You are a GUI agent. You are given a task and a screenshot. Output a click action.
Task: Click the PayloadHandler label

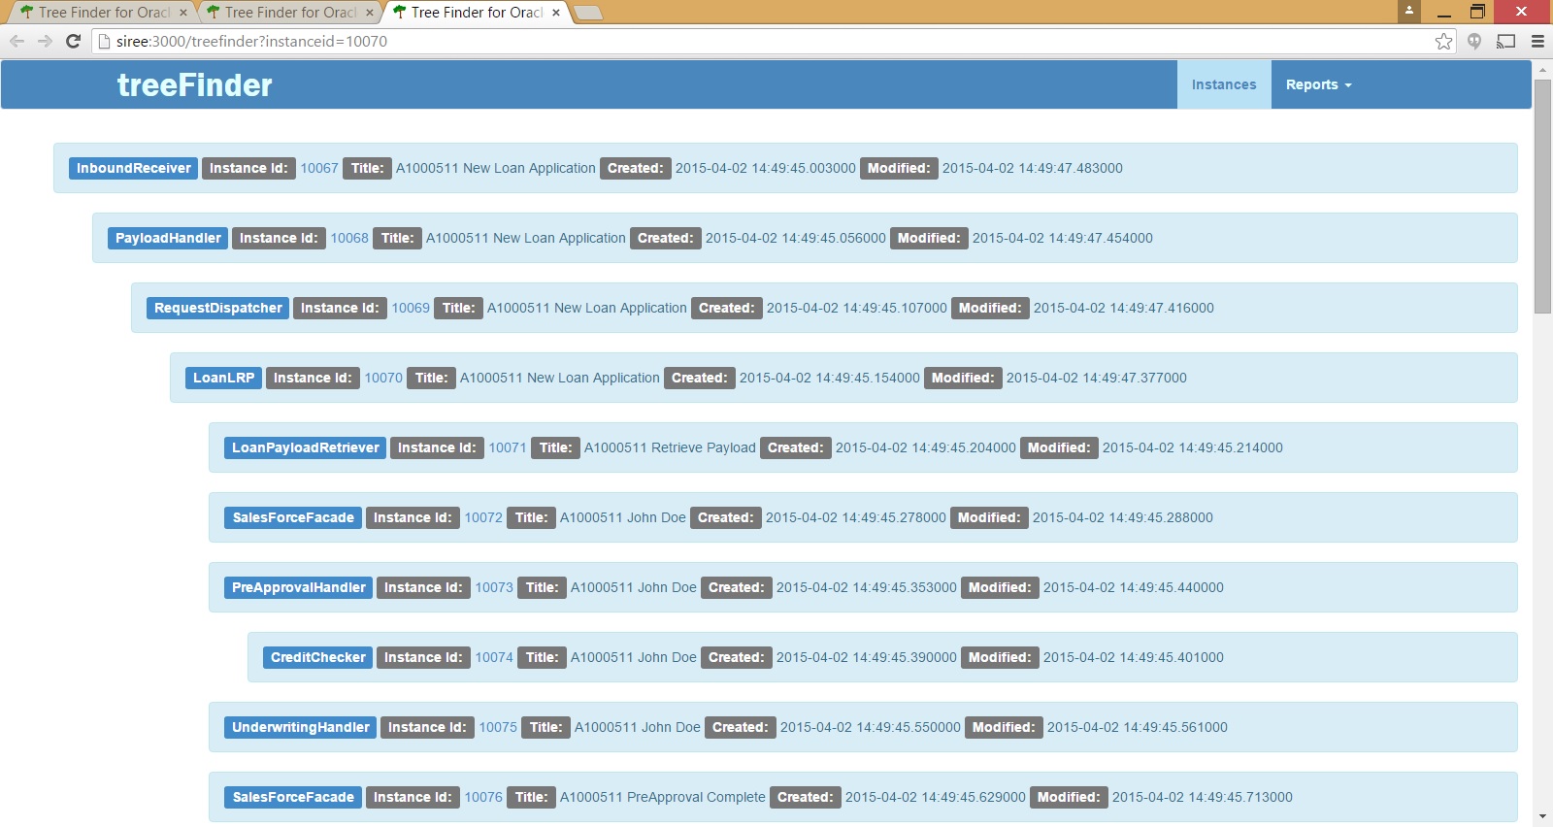(168, 238)
